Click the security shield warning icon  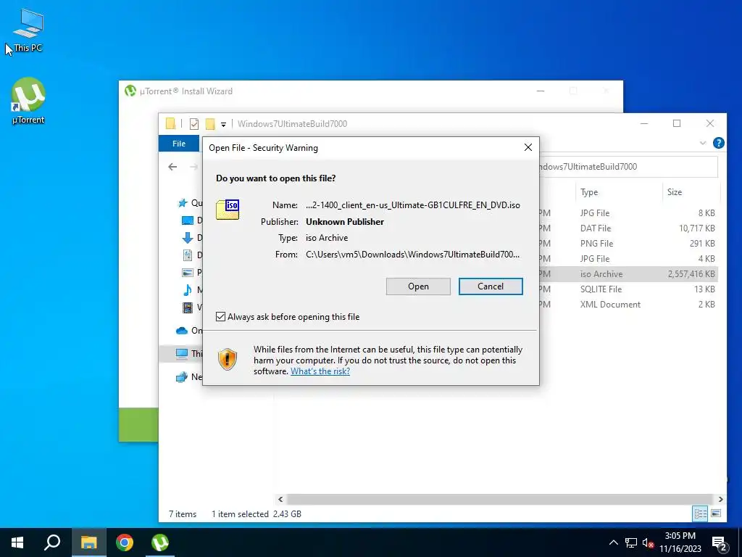[x=227, y=360]
